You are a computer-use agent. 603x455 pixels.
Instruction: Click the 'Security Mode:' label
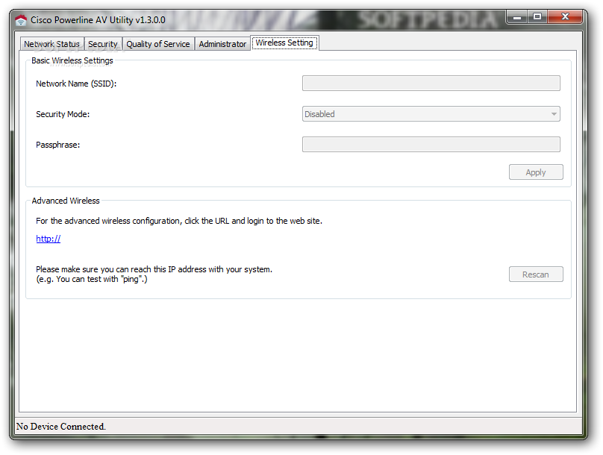tap(63, 114)
